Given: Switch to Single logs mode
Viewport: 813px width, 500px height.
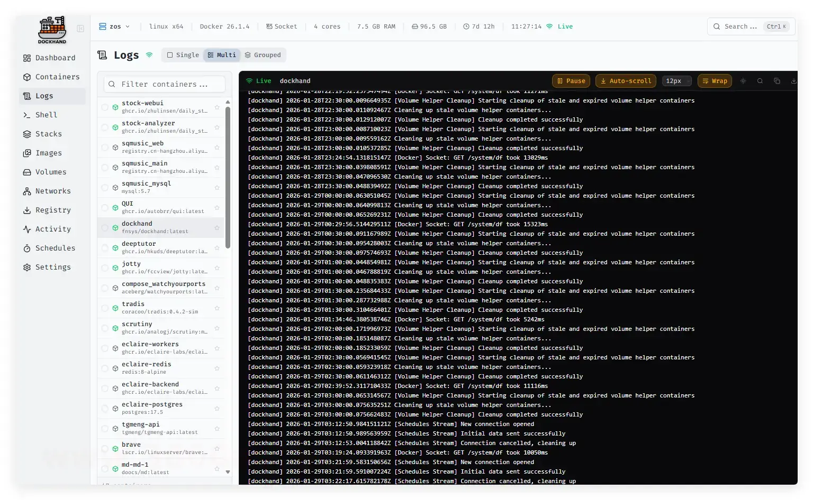Looking at the screenshot, I should pos(183,55).
